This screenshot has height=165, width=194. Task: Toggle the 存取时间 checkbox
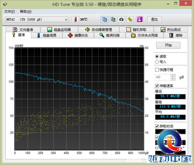pyautogui.click(x=157, y=126)
